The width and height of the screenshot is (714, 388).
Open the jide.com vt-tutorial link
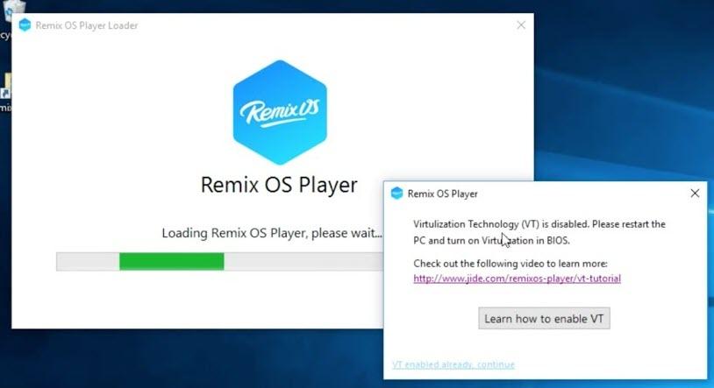pyautogui.click(x=517, y=279)
